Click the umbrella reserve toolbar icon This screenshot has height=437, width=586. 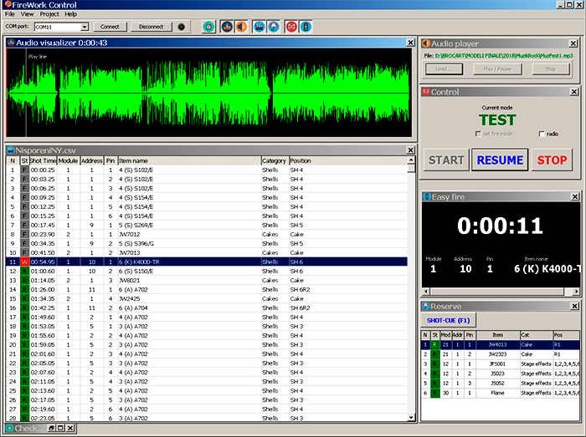coord(274,27)
